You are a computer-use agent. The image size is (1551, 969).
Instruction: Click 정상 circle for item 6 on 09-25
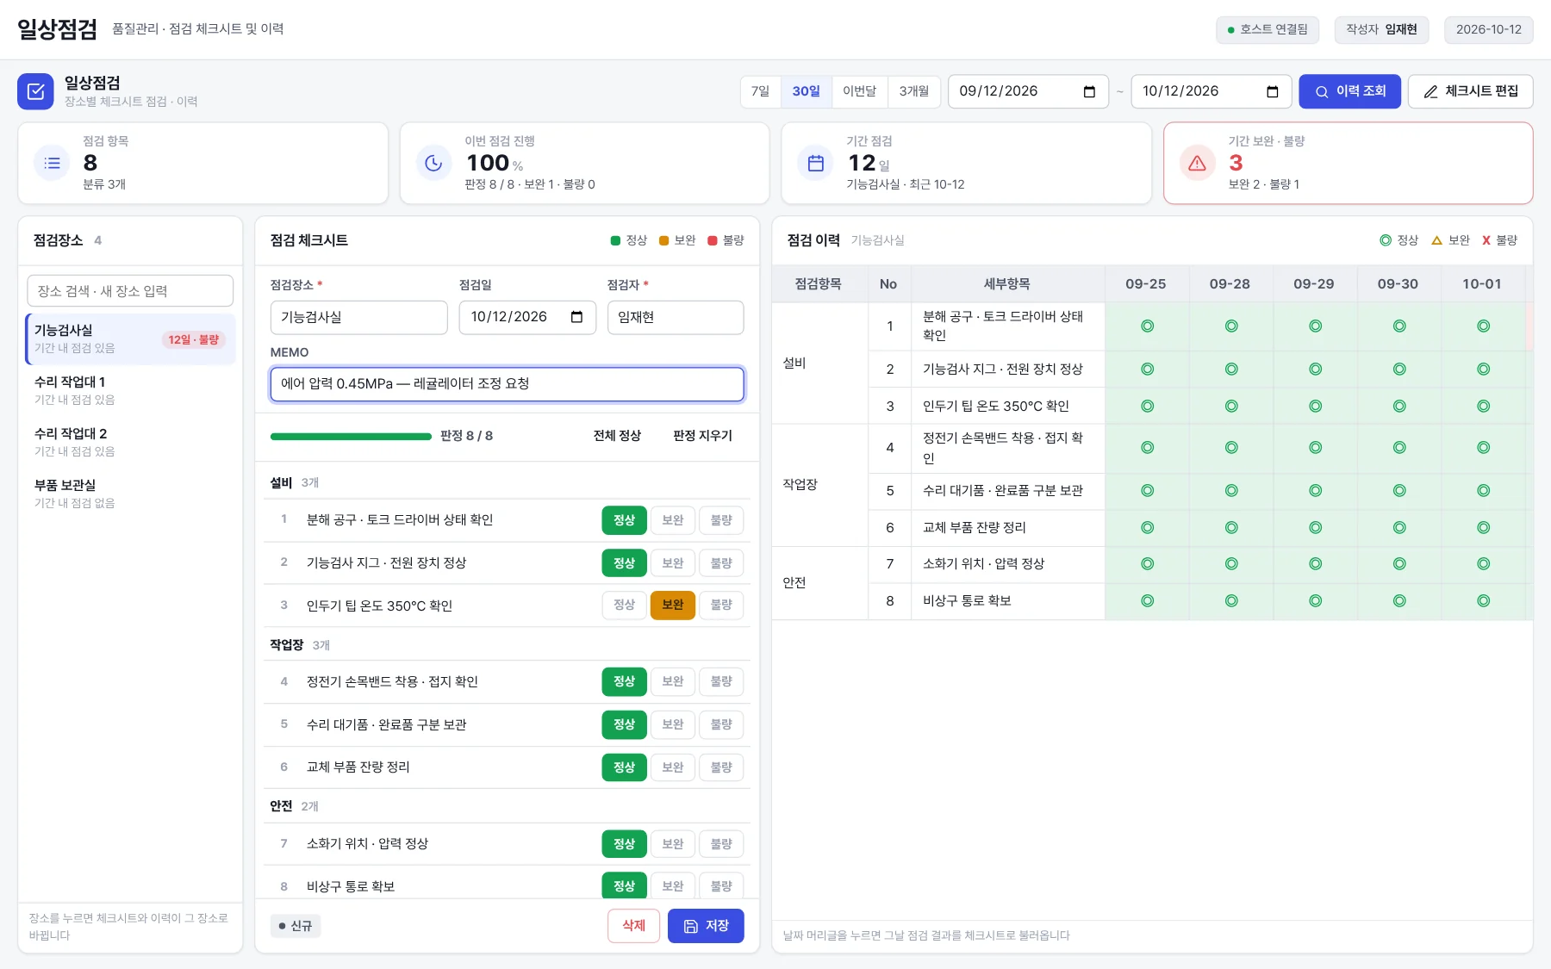1147,527
